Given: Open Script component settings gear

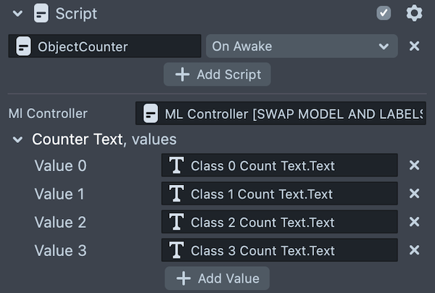Looking at the screenshot, I should (414, 13).
